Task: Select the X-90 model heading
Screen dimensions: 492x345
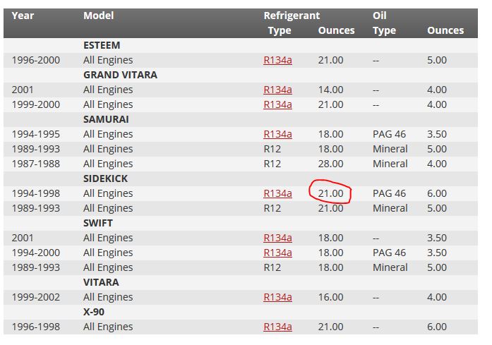Action: coord(97,312)
